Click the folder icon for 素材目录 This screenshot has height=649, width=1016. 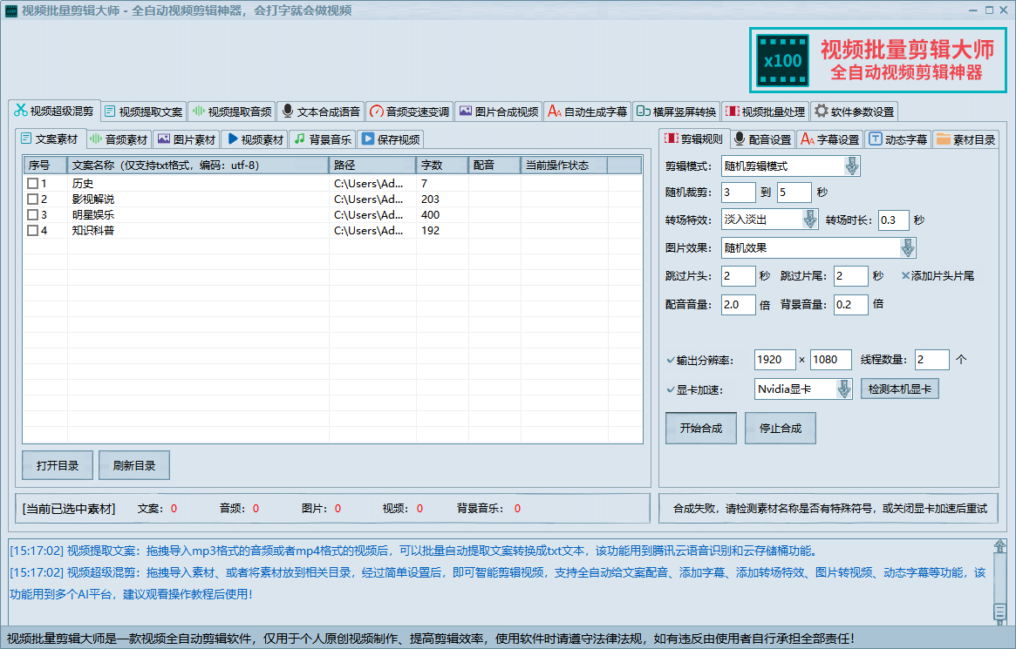coord(943,139)
